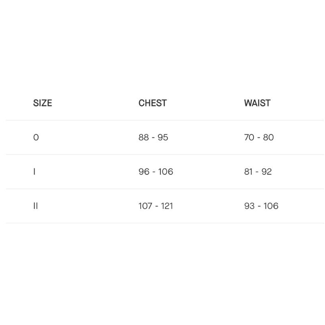Click the number 70 in the waist column

pyautogui.click(x=249, y=137)
